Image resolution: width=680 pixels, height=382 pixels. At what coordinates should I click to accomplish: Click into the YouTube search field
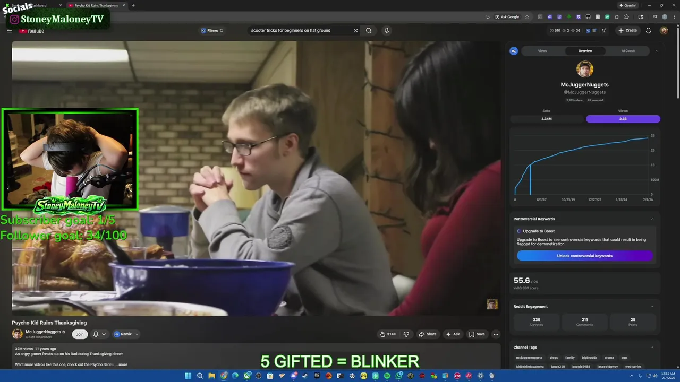(300, 31)
